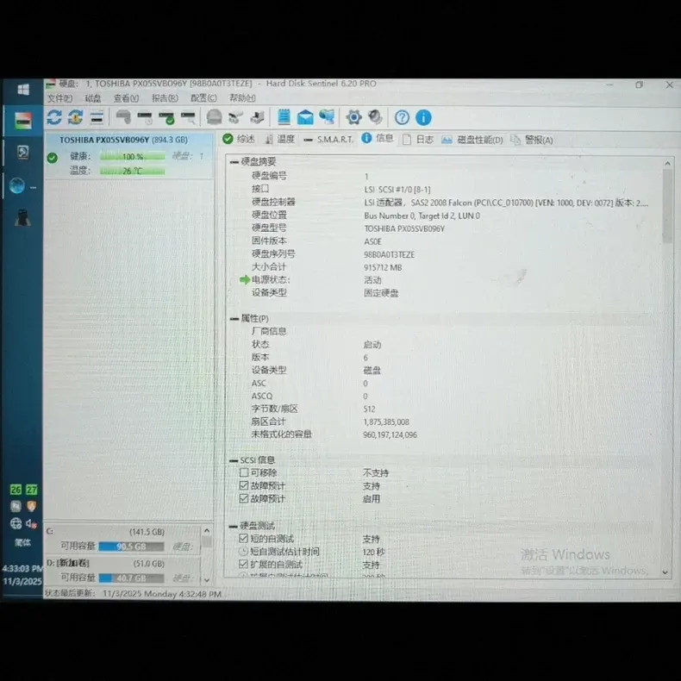Switch to the 日志 tab
The height and width of the screenshot is (681, 681).
coord(418,140)
